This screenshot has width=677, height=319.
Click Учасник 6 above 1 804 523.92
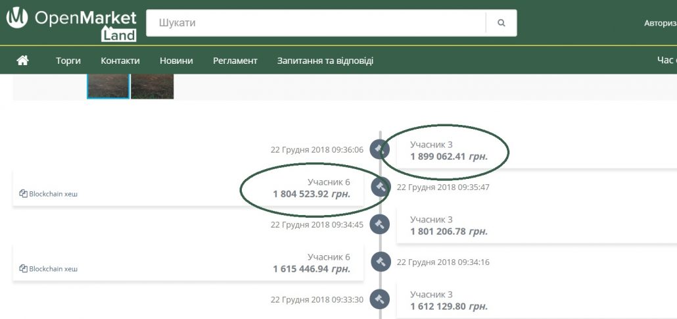[329, 182]
